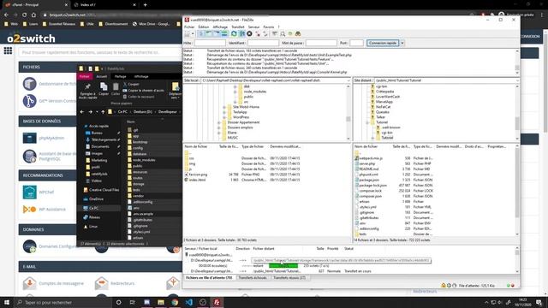Open the filename filters dialog icon
The image size is (548, 308).
(275, 34)
